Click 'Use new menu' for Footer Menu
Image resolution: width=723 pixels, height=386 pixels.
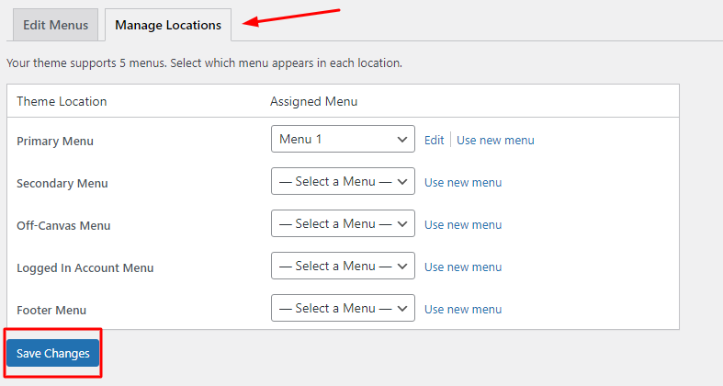(x=463, y=310)
